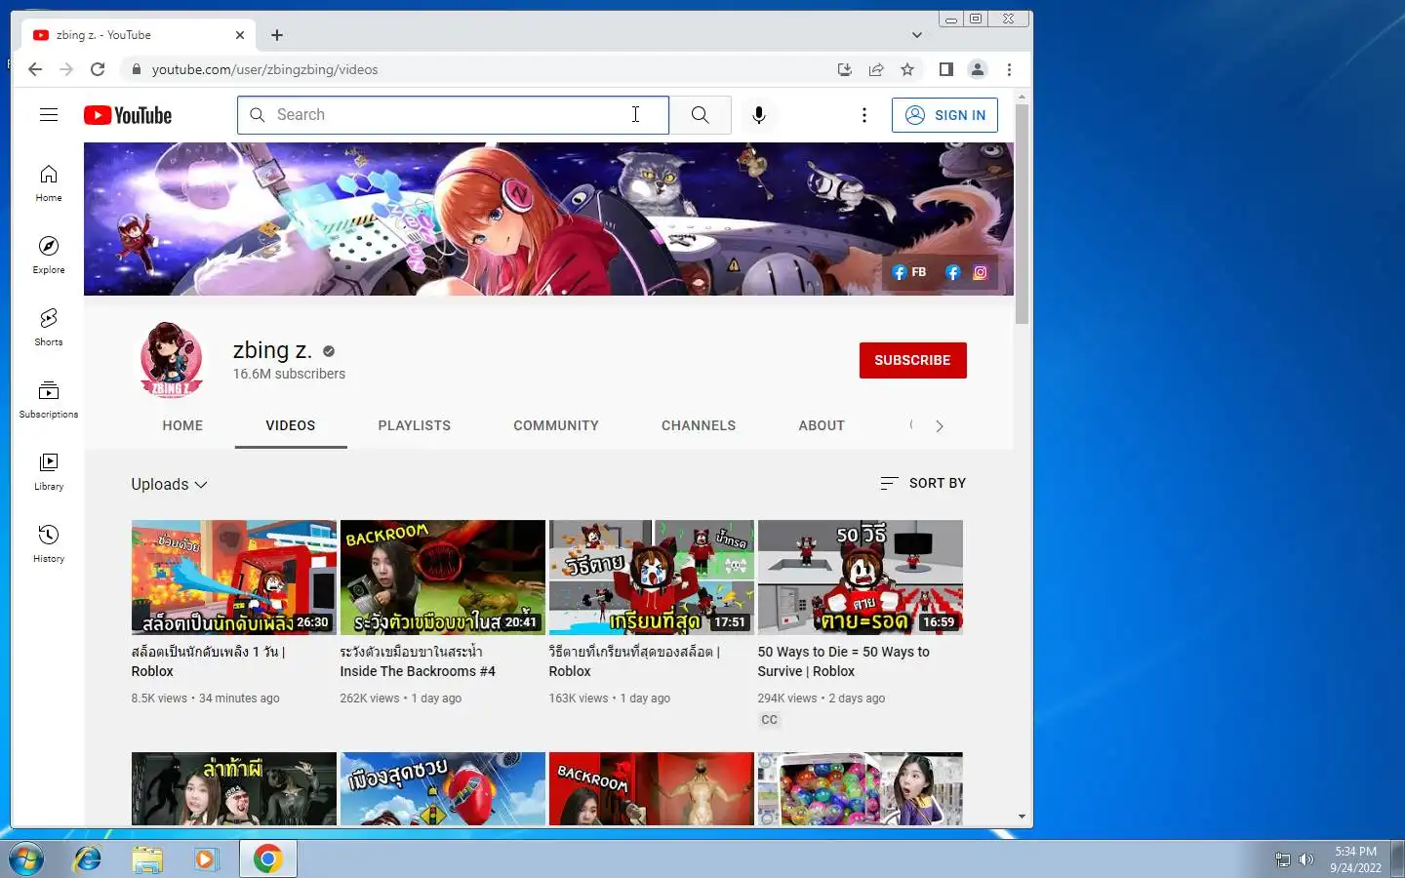Go to Home in the sidebar
Screen dimensions: 1405x878
click(x=49, y=183)
